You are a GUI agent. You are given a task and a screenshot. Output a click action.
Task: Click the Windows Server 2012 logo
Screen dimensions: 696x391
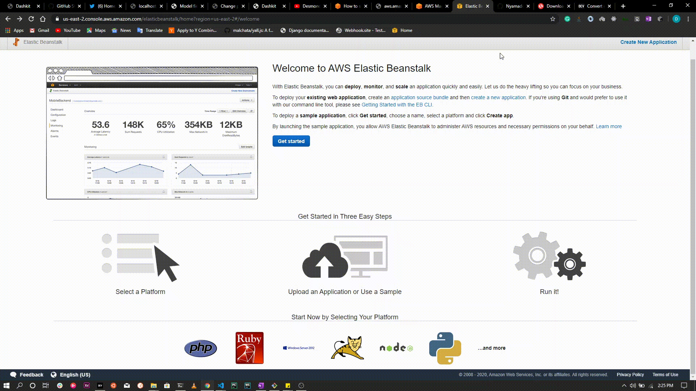coord(299,348)
